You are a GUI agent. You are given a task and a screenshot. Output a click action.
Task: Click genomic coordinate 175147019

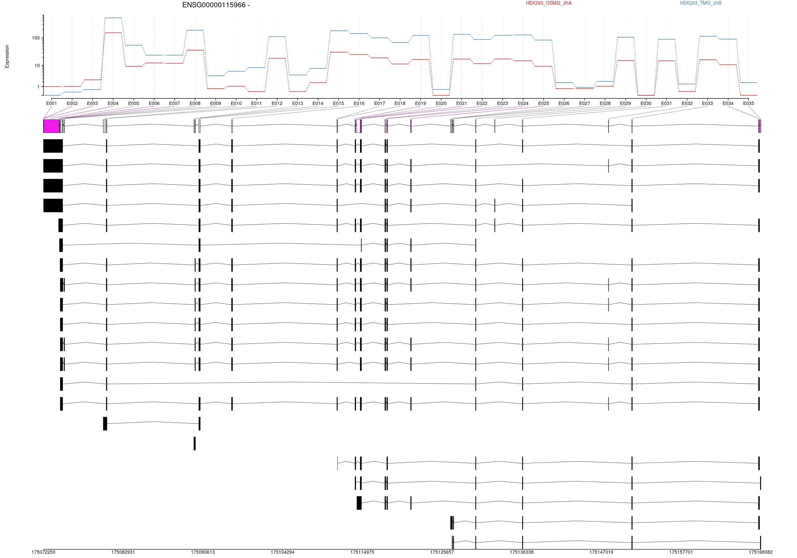pyautogui.click(x=601, y=552)
